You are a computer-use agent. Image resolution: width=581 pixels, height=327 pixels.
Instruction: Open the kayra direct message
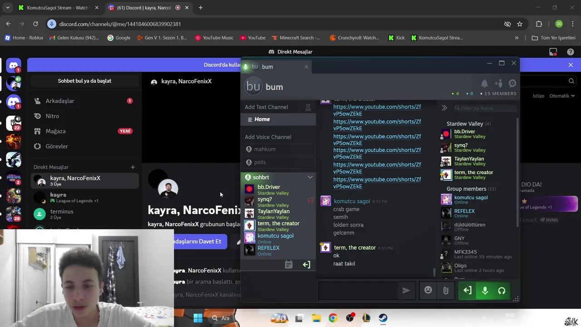[84, 198]
